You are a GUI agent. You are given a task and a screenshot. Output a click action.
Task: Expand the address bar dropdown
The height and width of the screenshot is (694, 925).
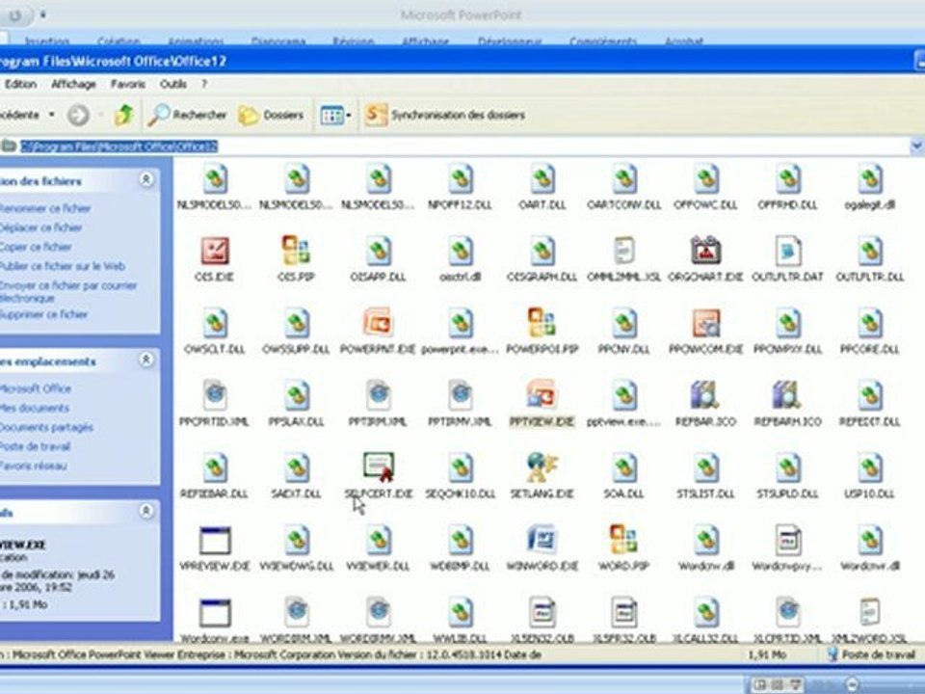click(916, 146)
